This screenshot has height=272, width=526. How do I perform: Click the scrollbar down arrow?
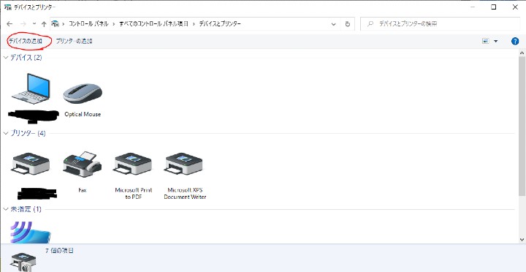[x=522, y=239]
